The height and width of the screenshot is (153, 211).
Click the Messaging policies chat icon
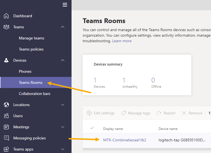6,138
